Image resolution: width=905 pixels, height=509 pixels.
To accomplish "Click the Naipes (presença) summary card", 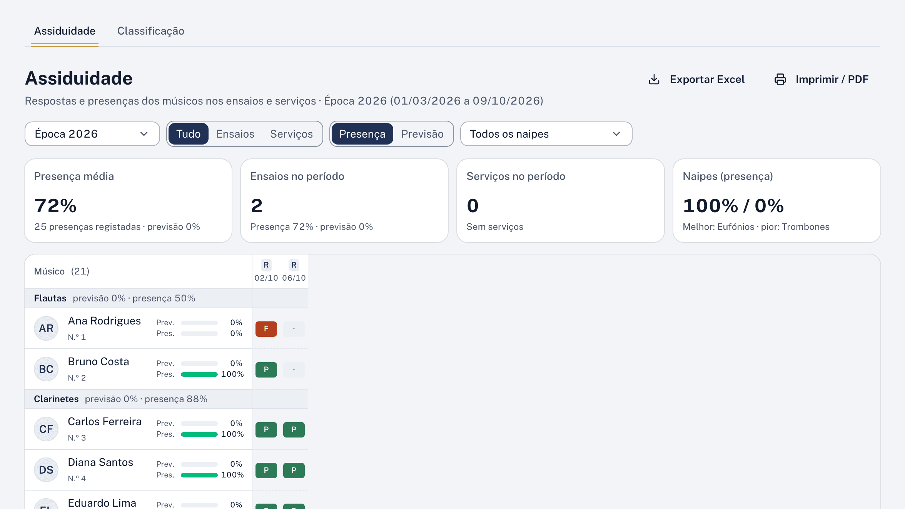I will pos(777,201).
